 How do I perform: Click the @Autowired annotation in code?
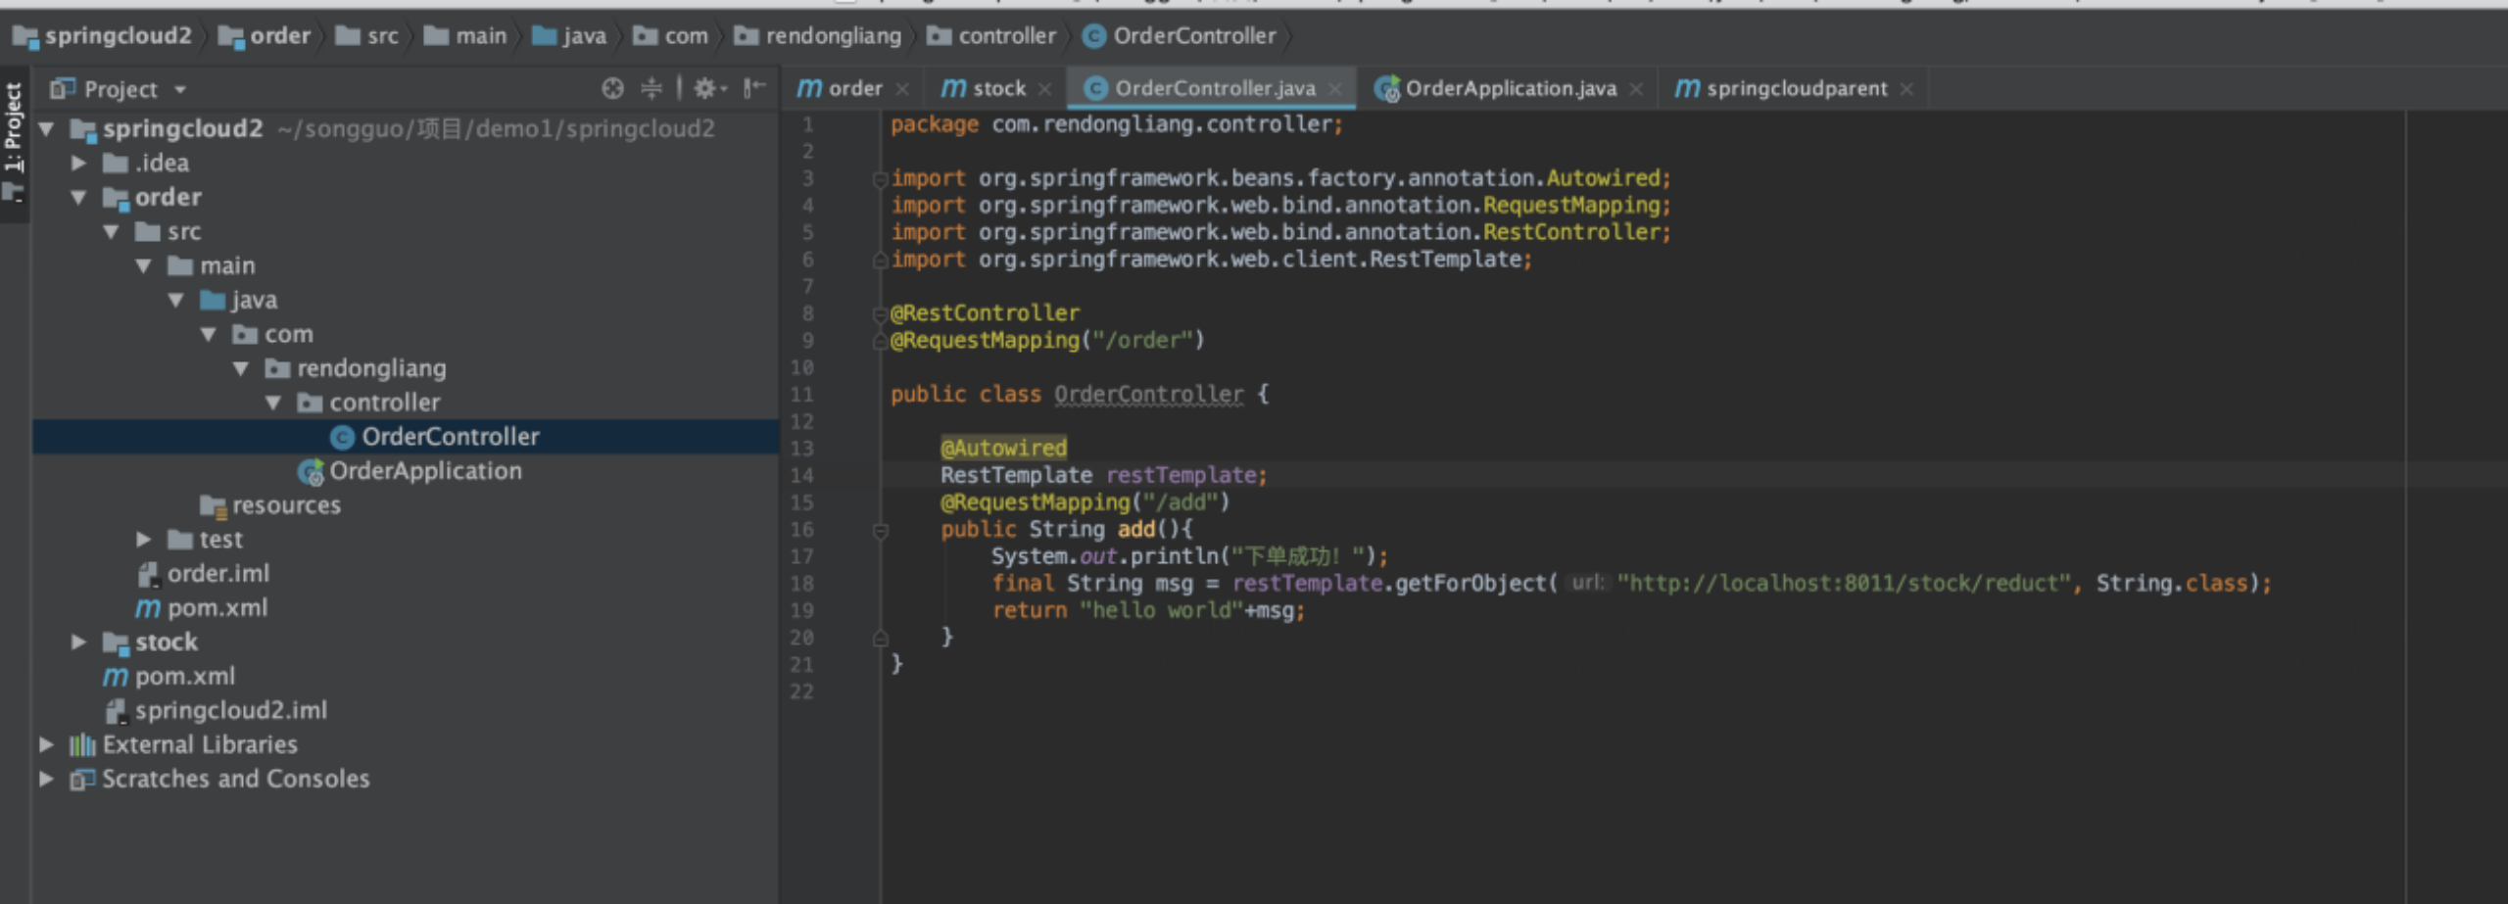click(x=1003, y=449)
